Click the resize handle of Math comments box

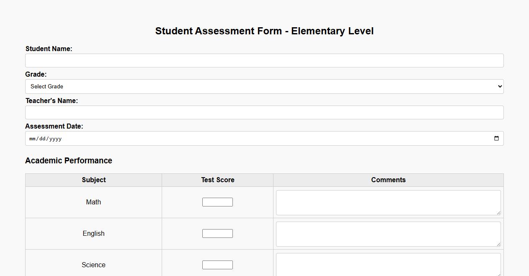click(499, 214)
